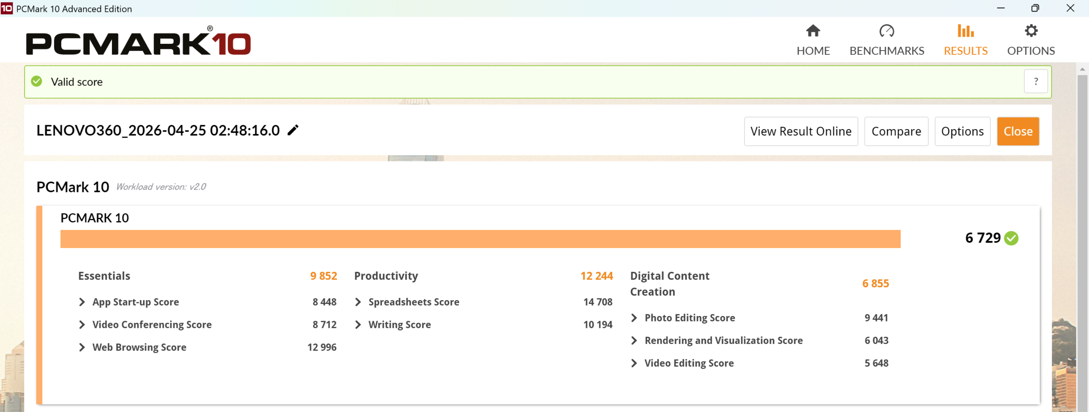The height and width of the screenshot is (412, 1089).
Task: Expand the Video Conferencing Score row
Action: point(82,325)
